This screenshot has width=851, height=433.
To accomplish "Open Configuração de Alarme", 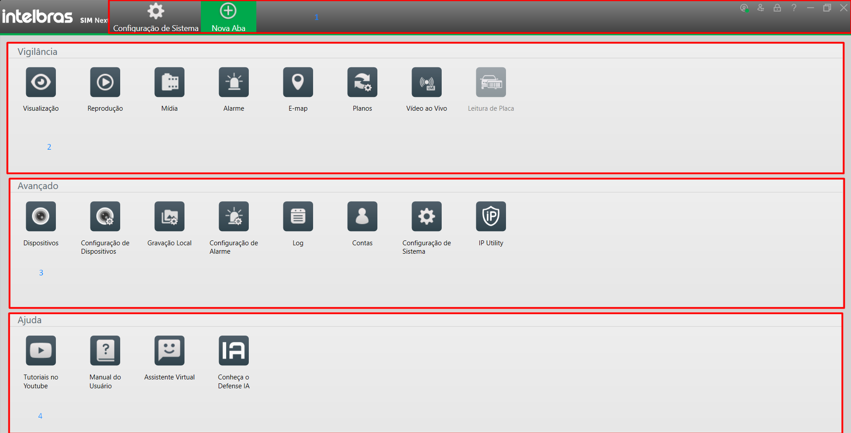I will point(234,216).
